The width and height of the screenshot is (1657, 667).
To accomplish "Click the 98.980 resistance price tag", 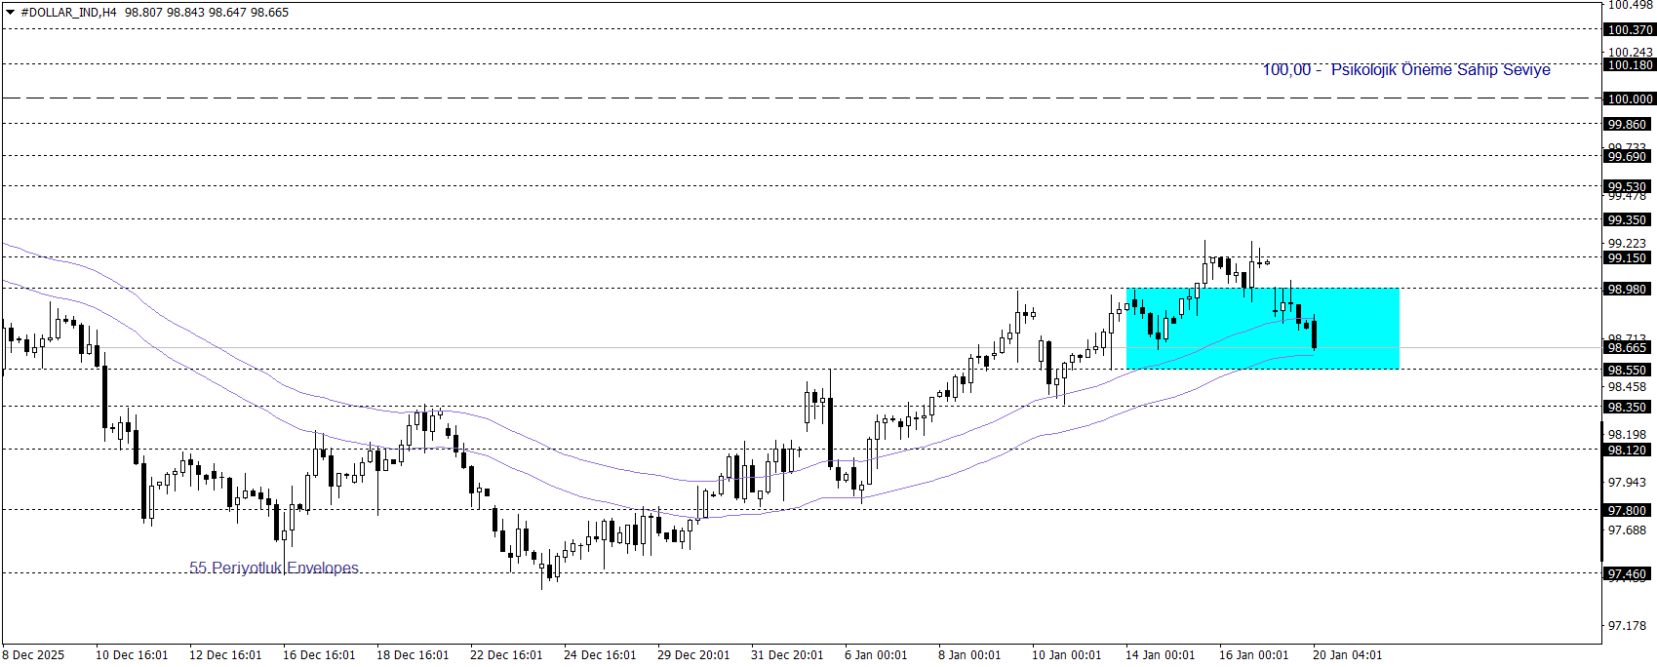I will [x=1628, y=290].
